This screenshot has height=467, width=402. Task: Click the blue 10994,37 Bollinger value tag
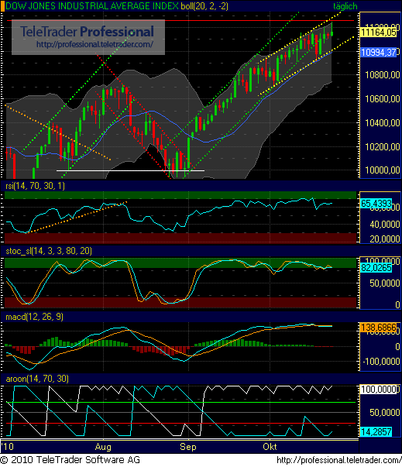[379, 53]
